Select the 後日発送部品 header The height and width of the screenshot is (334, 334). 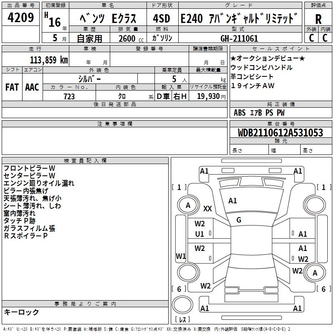click(x=114, y=104)
